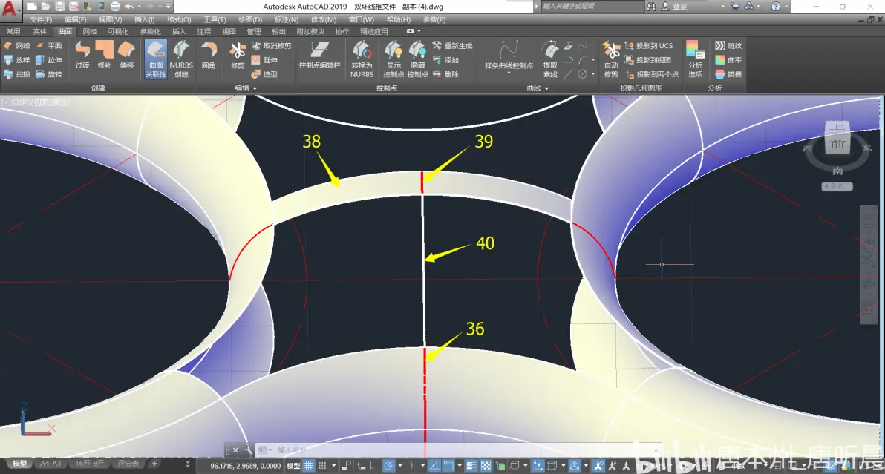
Task: Click 提取素线 (Extract Isolines) tool
Action: (550, 59)
